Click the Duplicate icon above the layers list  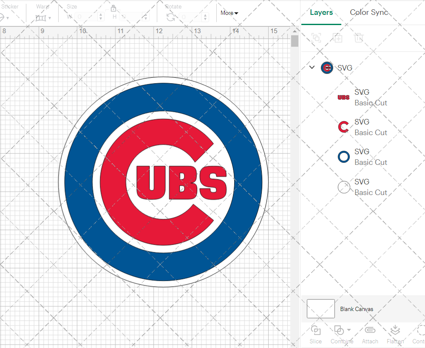(338, 38)
